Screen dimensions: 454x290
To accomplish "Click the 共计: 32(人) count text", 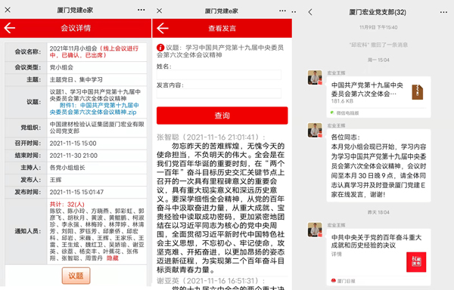I will (x=67, y=204).
